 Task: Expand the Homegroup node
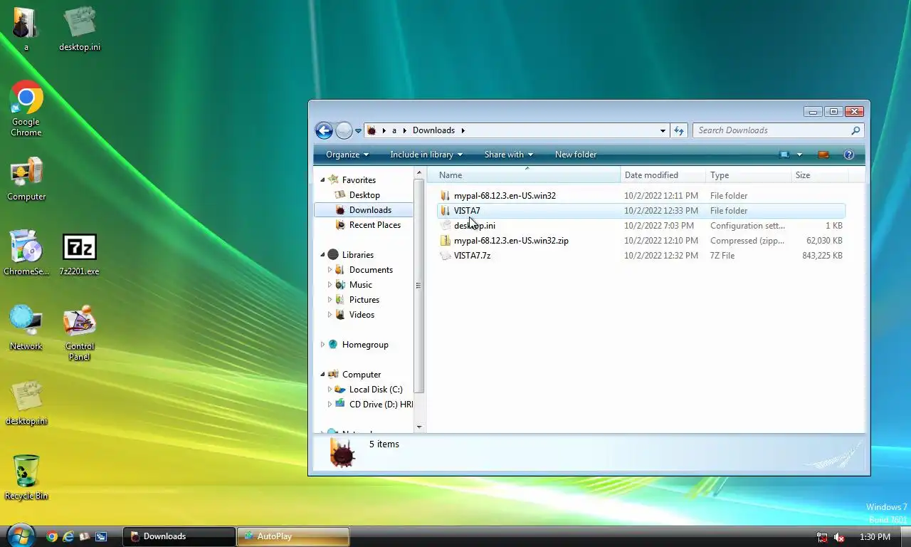[x=322, y=345]
